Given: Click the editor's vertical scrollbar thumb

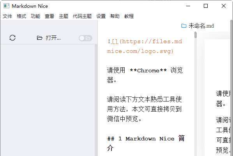Looking at the screenshot, I should coord(196,35).
